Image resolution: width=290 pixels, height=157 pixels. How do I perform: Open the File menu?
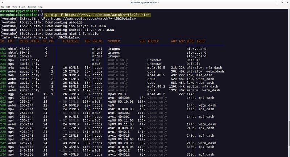tap(4, 7)
